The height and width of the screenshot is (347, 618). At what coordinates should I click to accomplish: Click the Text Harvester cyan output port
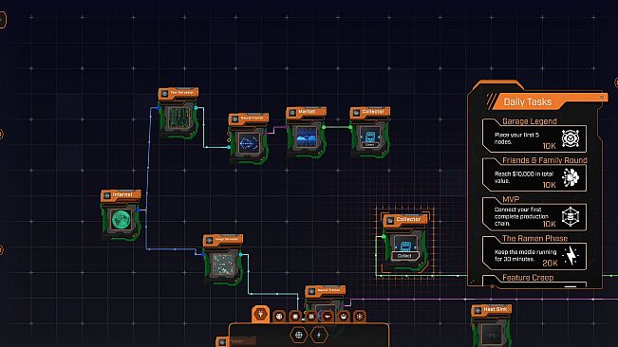(197, 107)
